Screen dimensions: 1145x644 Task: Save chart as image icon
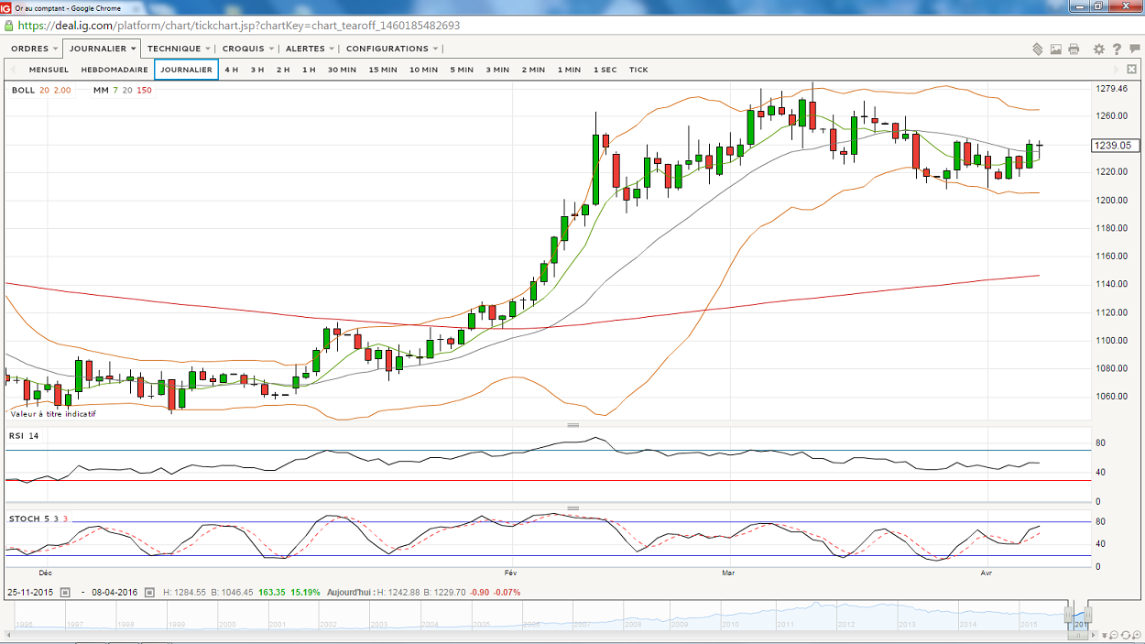[x=1056, y=49]
